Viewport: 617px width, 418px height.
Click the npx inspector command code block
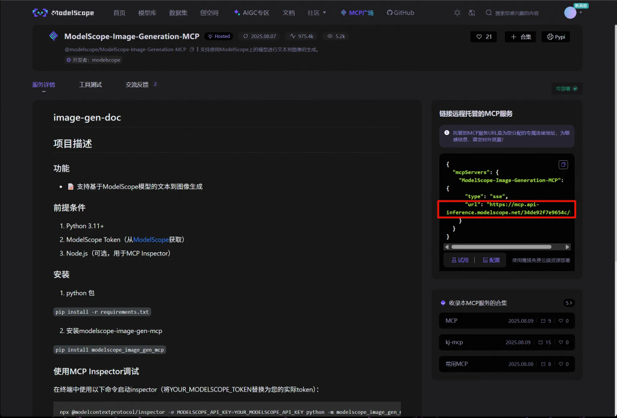pos(227,410)
